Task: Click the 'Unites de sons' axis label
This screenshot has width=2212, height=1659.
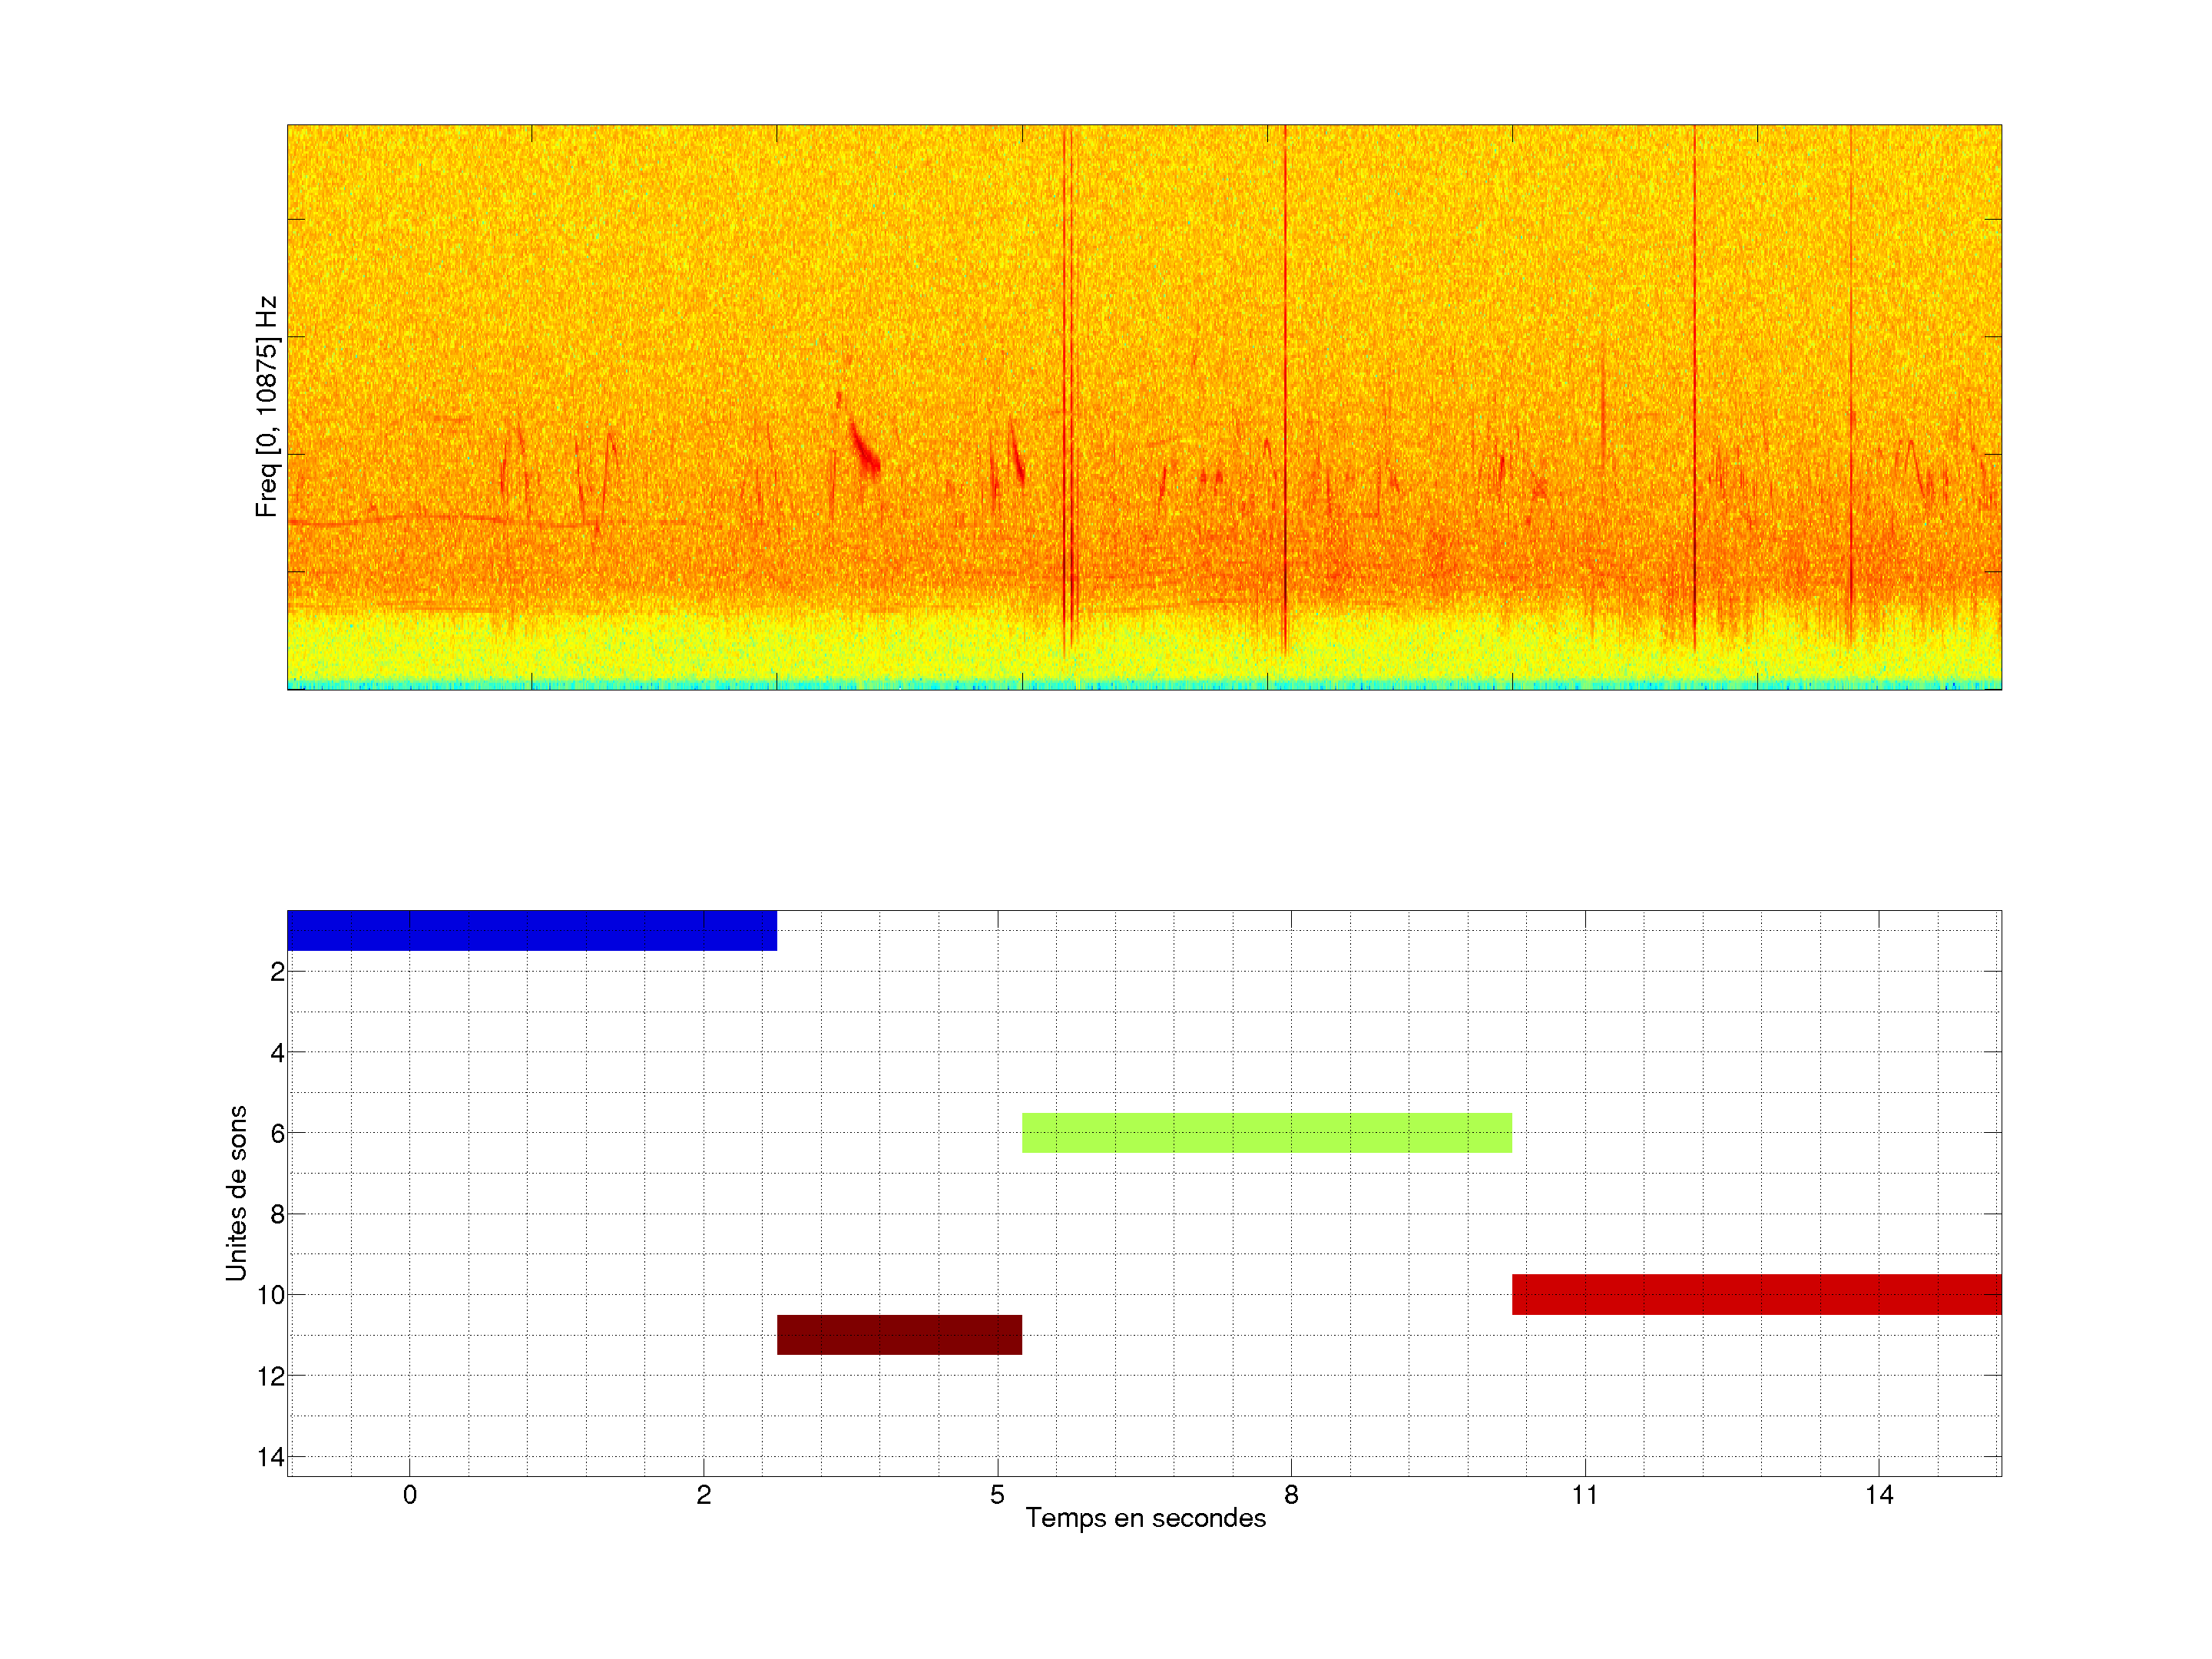Action: [236, 1192]
